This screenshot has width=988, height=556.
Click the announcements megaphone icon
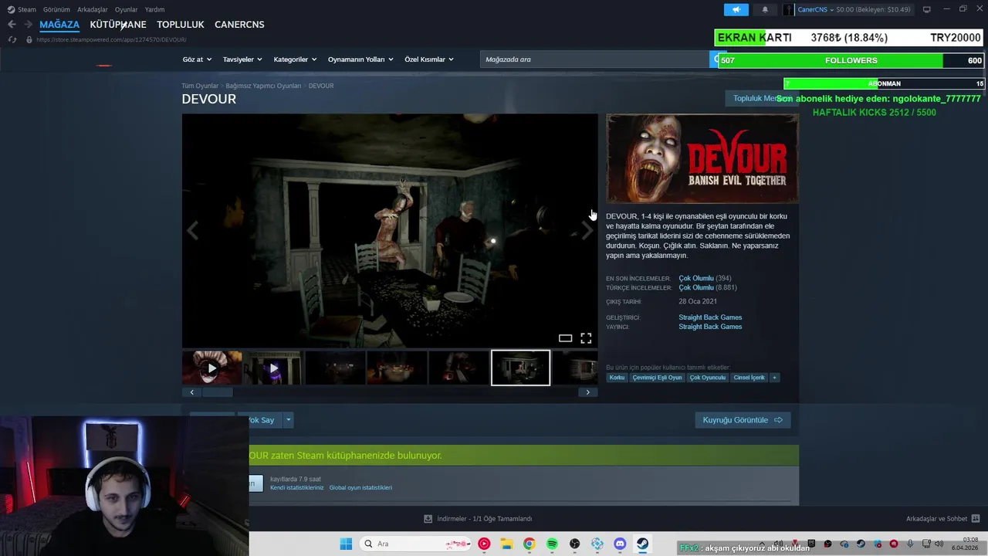pos(736,9)
